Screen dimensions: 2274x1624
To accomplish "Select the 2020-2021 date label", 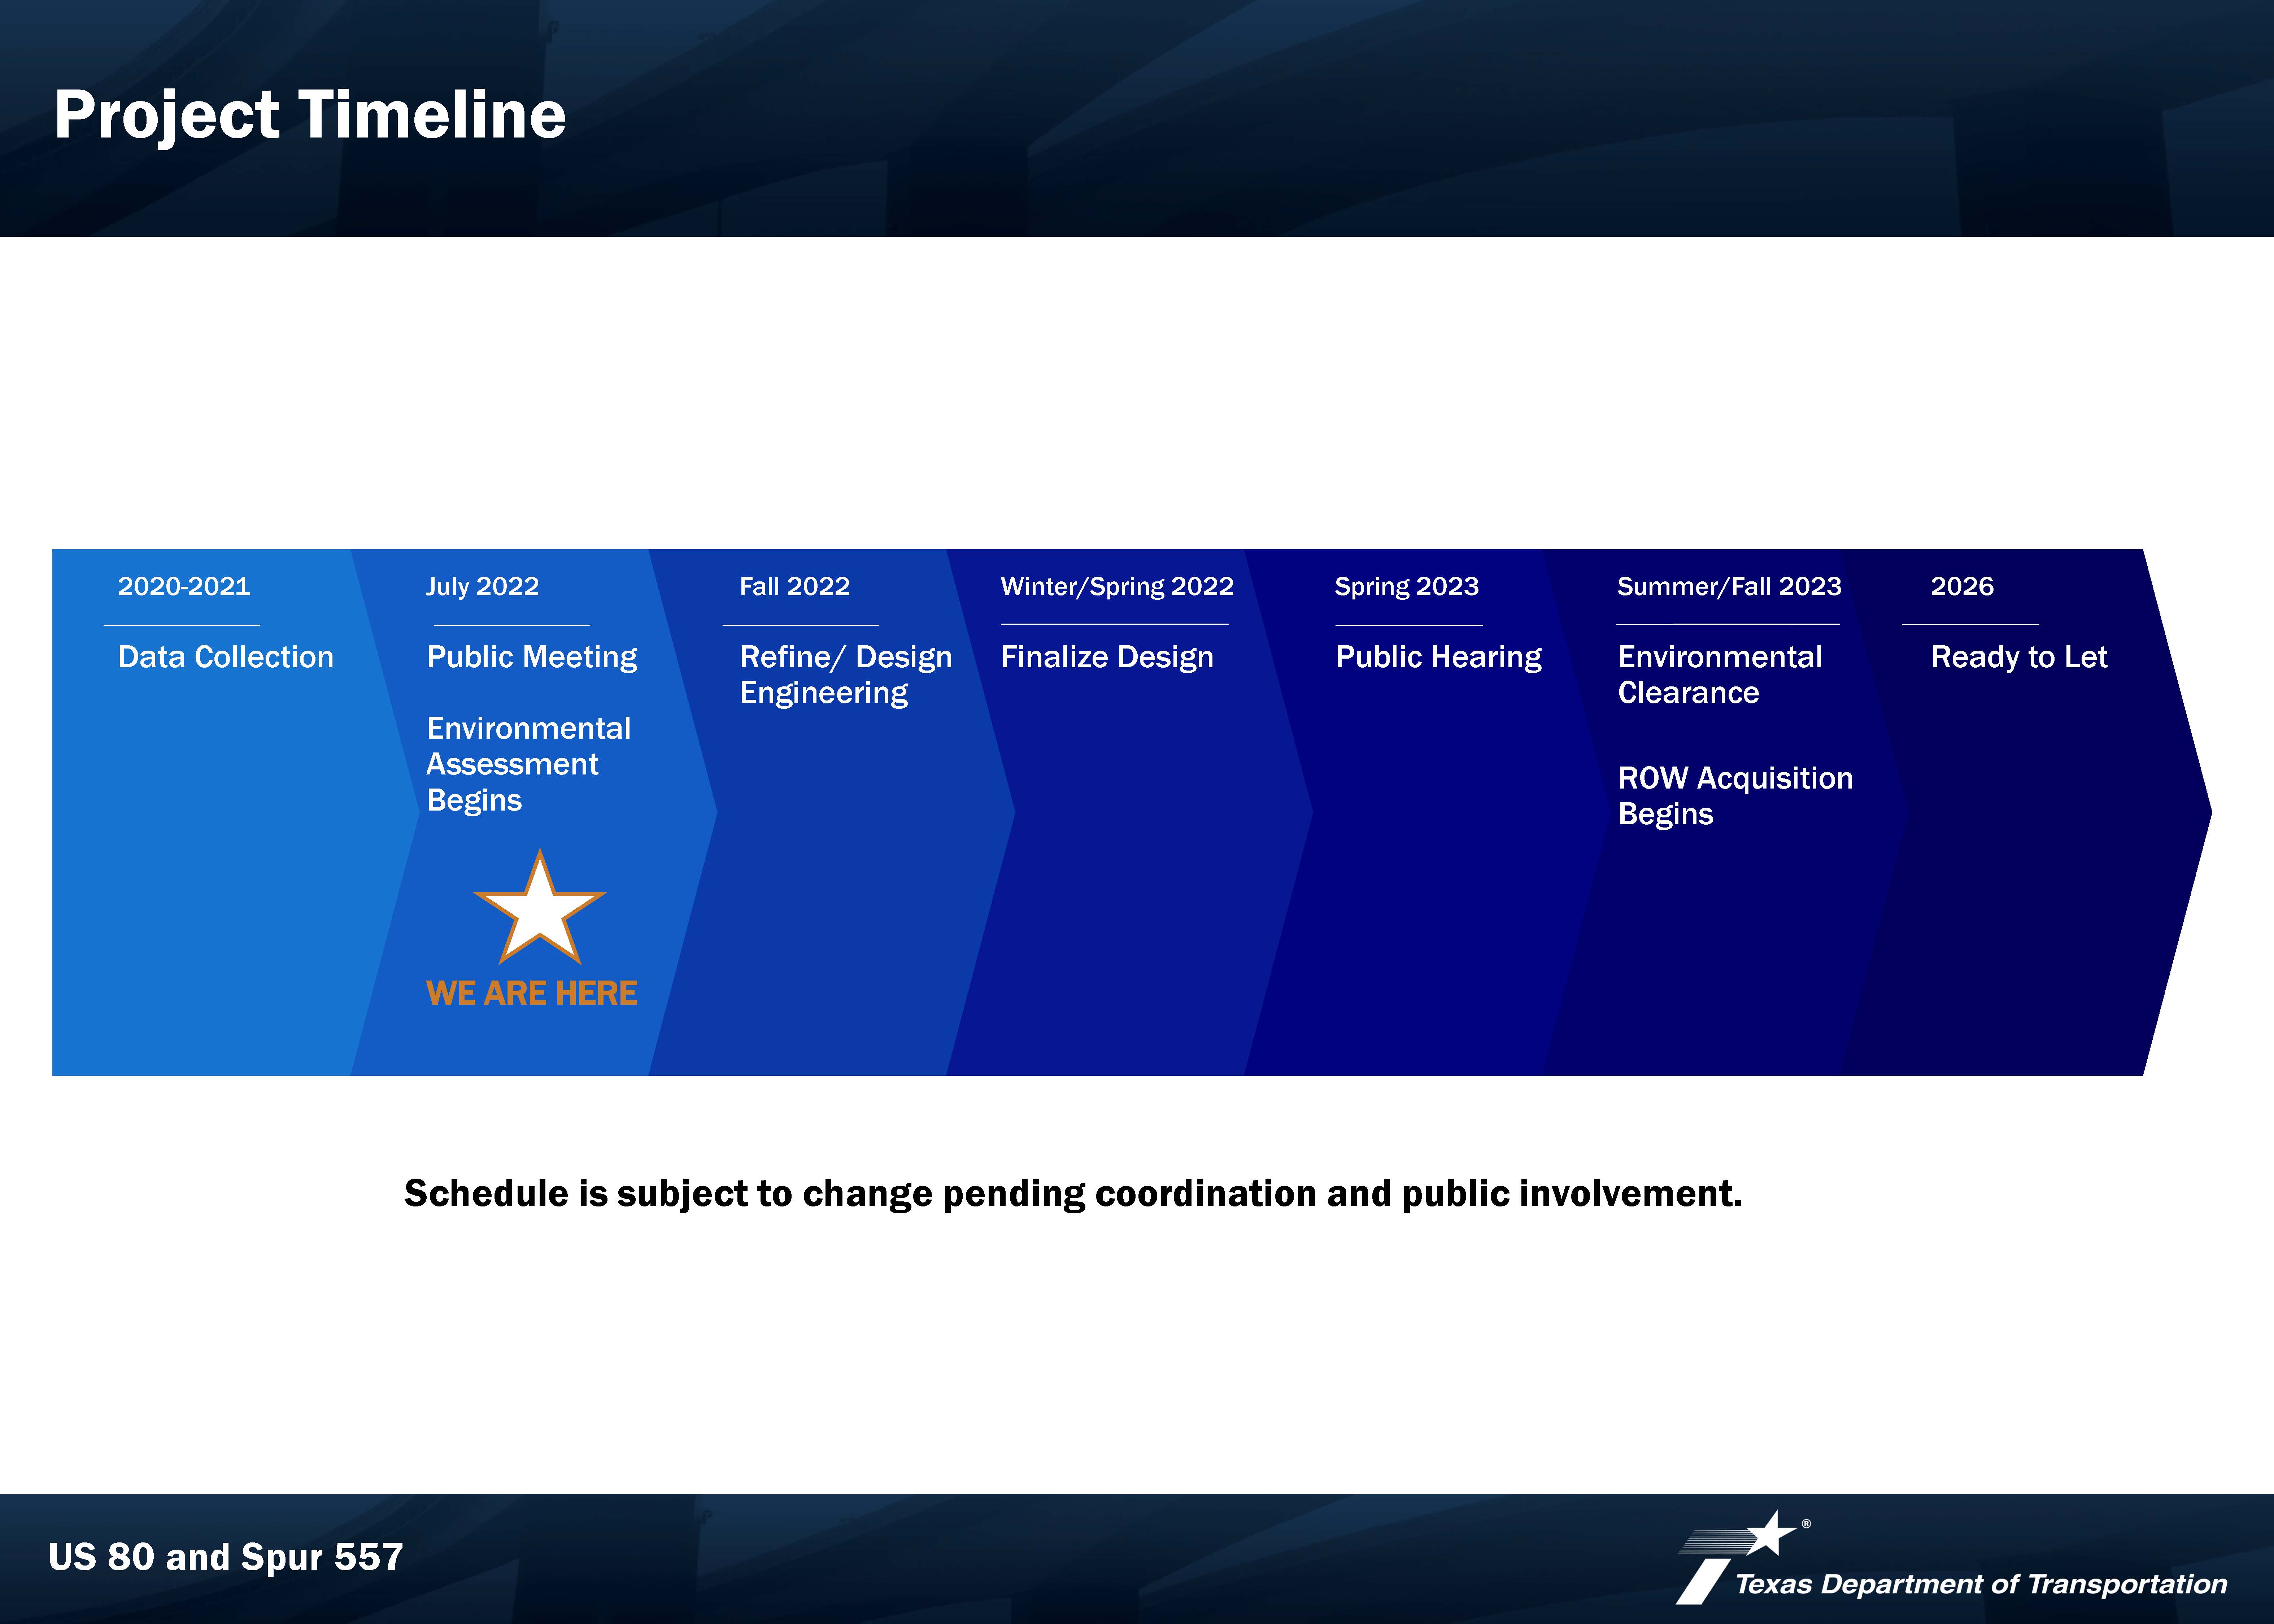I will click(x=184, y=586).
